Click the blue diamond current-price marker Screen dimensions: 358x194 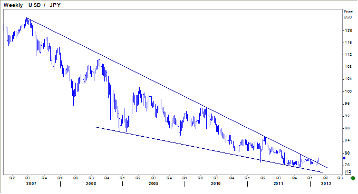(x=344, y=158)
